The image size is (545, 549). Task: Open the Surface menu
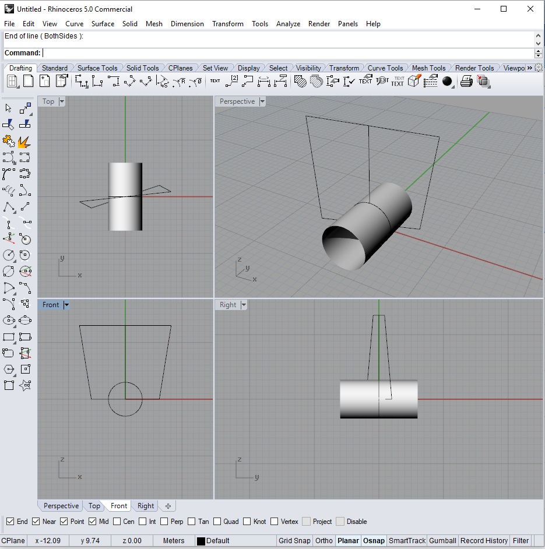coord(103,24)
